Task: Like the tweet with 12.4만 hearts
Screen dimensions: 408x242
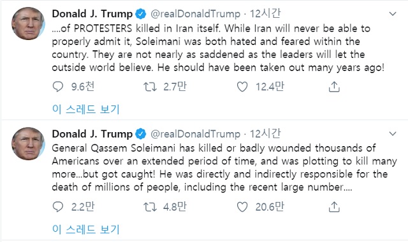Action: pyautogui.click(x=242, y=86)
